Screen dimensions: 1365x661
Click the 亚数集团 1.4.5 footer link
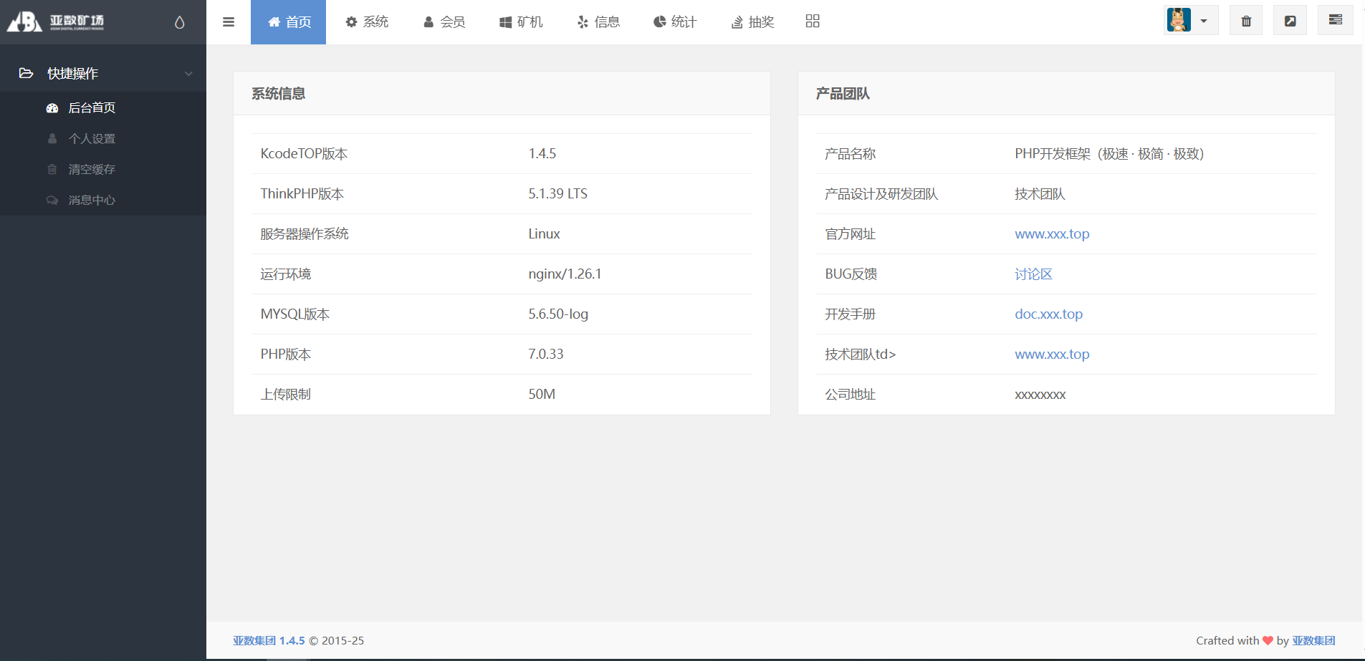pos(269,641)
